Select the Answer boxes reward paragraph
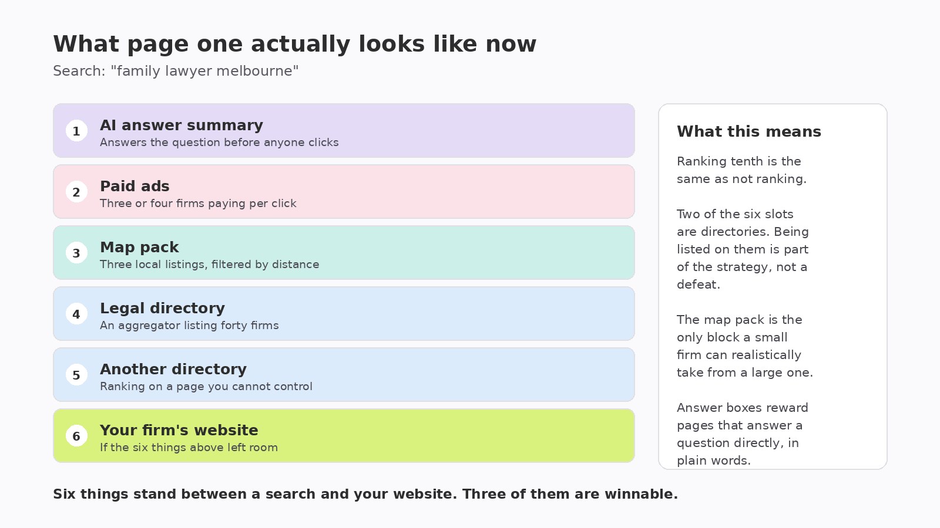 (743, 434)
